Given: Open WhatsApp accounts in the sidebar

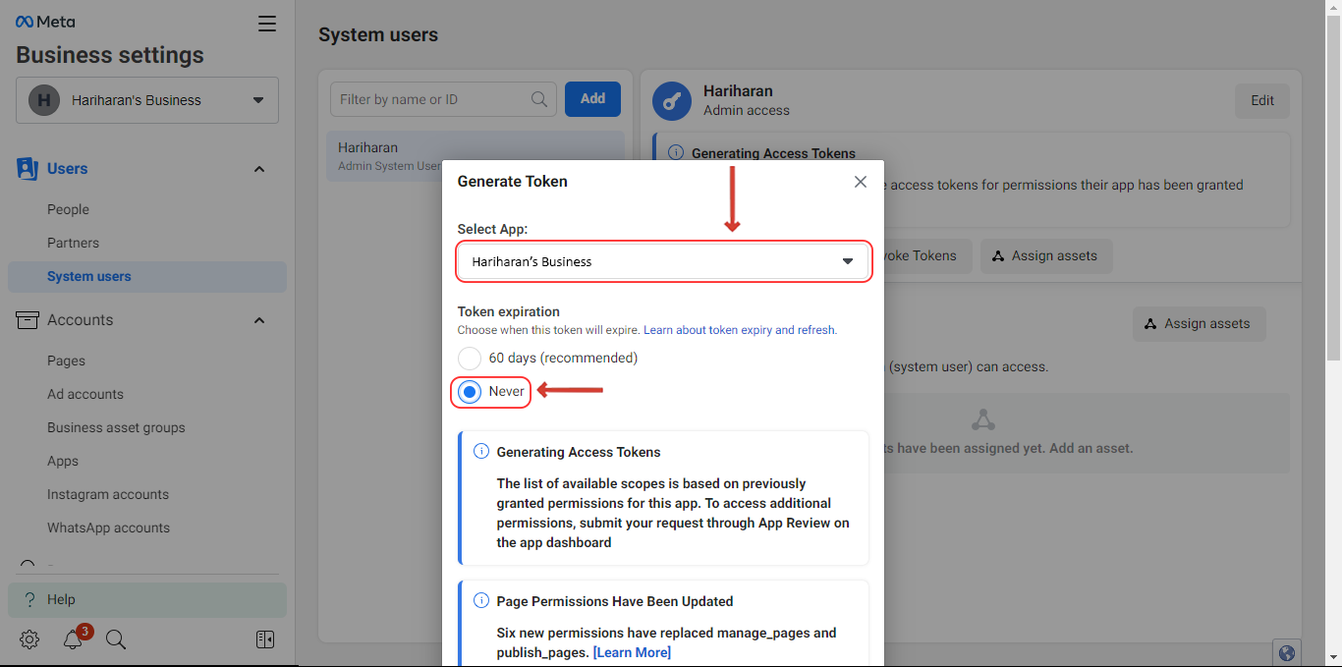Looking at the screenshot, I should [108, 528].
